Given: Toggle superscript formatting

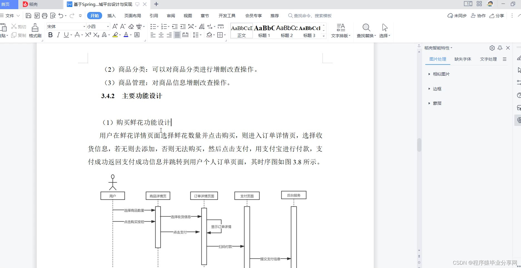Looking at the screenshot, I should click(x=88, y=35).
